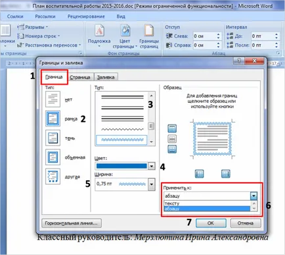Click line style list down arrow
Screen dimensions: 285x255
[151, 142]
